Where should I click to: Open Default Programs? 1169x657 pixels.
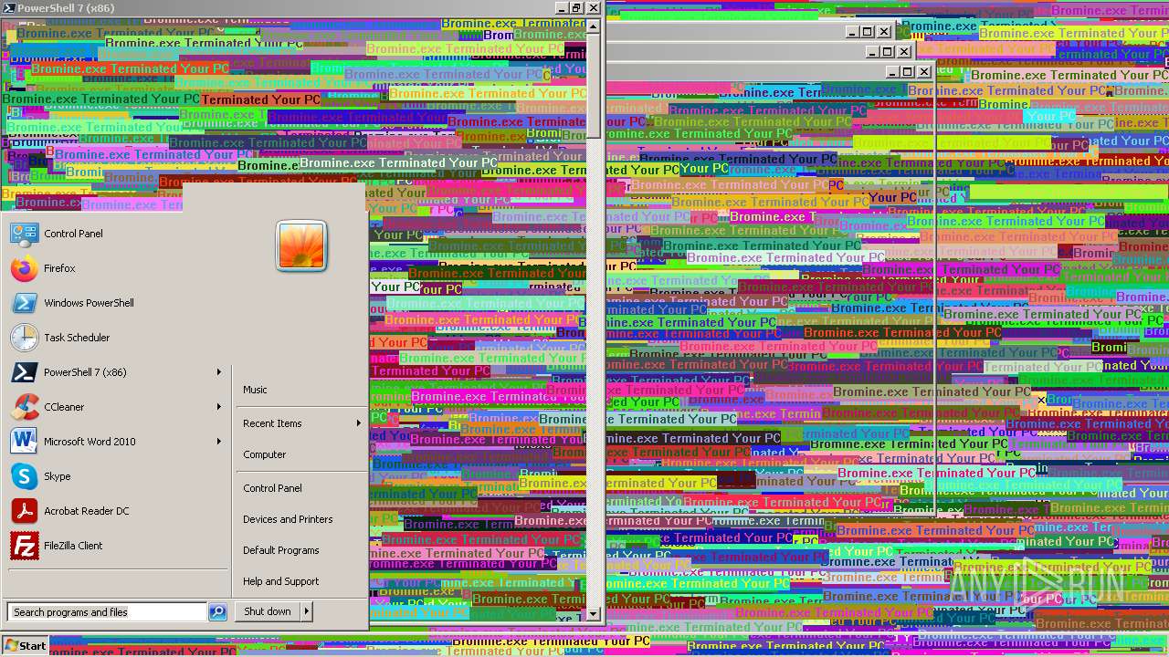pyautogui.click(x=280, y=550)
